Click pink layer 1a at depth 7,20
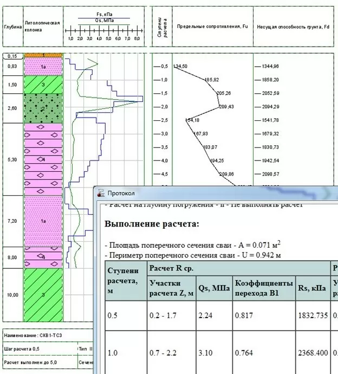The image size is (338, 374). coord(43,221)
